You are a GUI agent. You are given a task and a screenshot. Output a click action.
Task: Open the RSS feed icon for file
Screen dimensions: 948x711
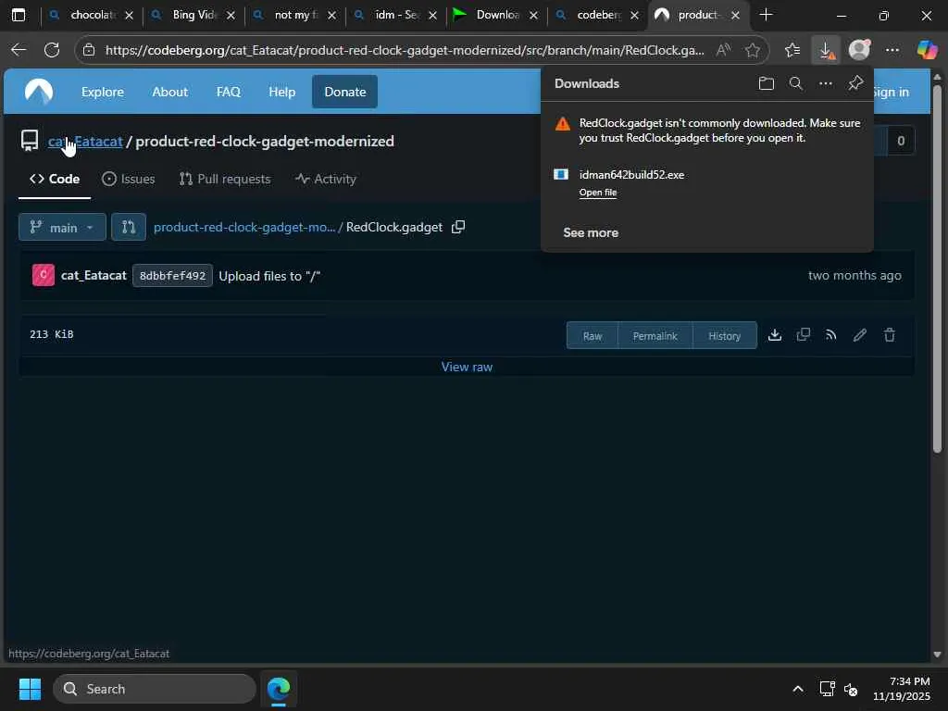click(x=831, y=335)
